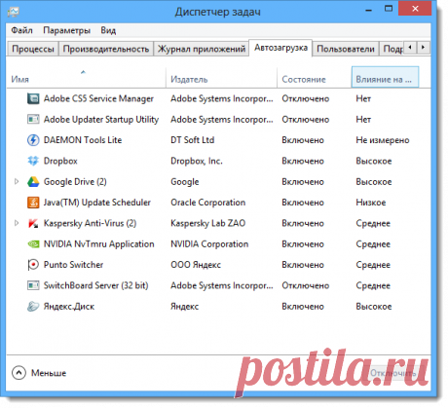Open the Параметры menu
448x408 pixels.
coord(66,30)
